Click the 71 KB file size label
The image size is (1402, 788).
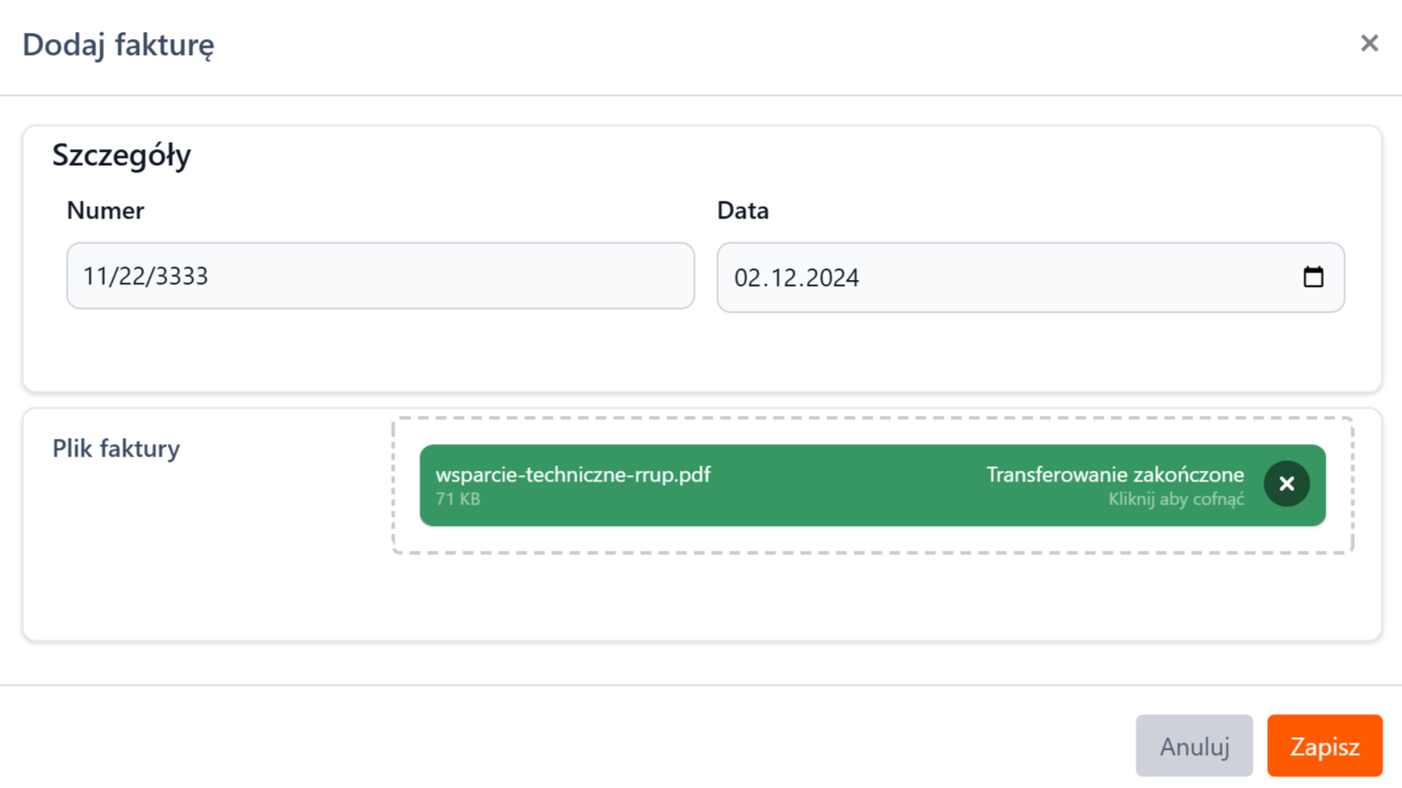tap(458, 499)
